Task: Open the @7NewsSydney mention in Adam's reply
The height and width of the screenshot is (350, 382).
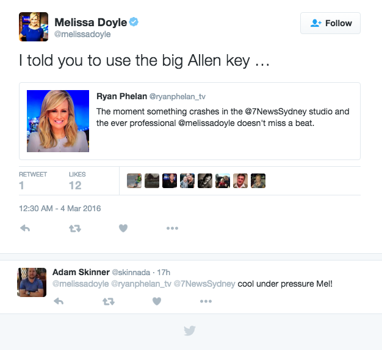Action: pyautogui.click(x=204, y=284)
